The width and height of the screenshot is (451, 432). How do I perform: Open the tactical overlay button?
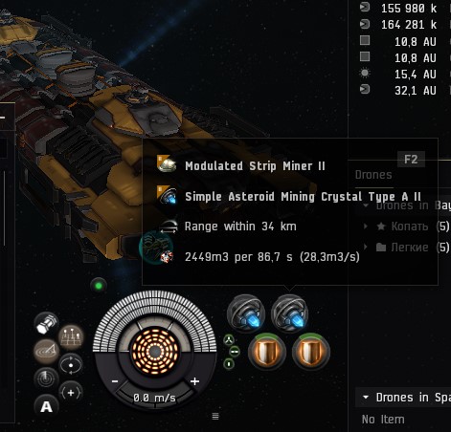[x=71, y=337]
